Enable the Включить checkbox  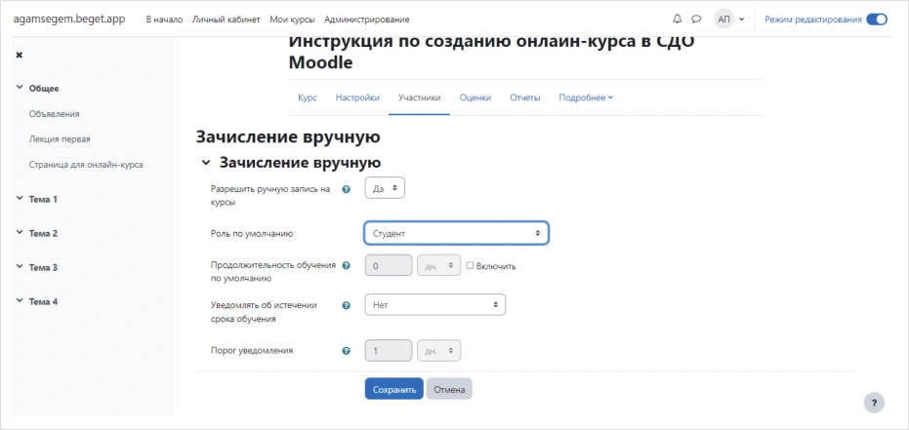tap(471, 265)
